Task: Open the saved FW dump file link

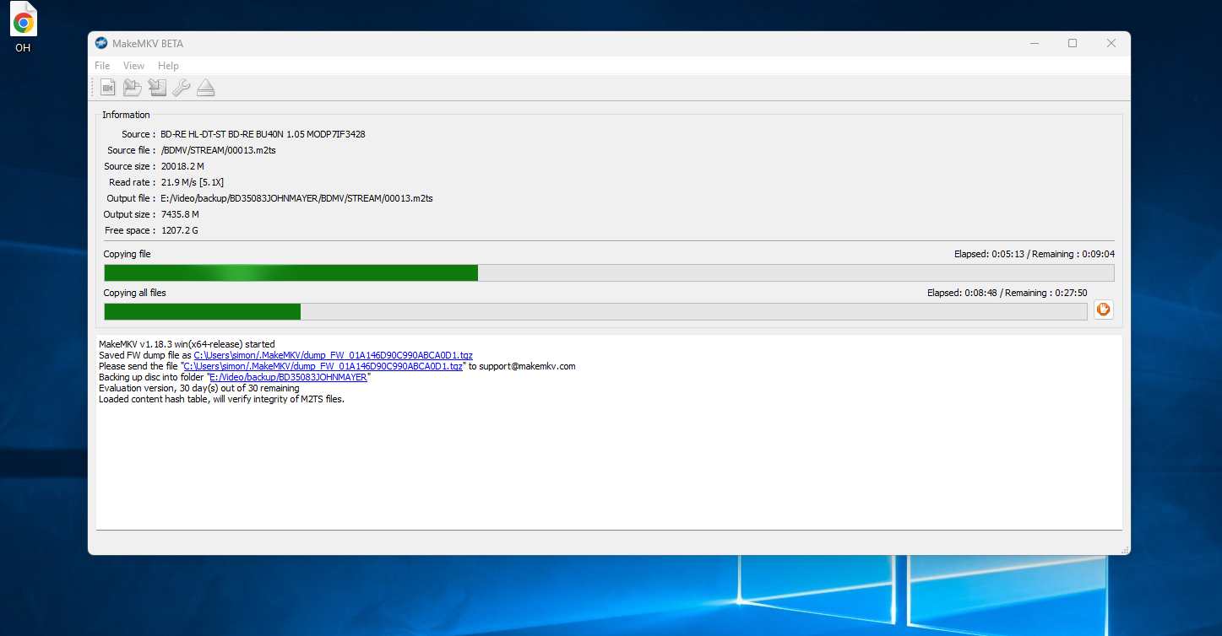Action: (x=333, y=356)
